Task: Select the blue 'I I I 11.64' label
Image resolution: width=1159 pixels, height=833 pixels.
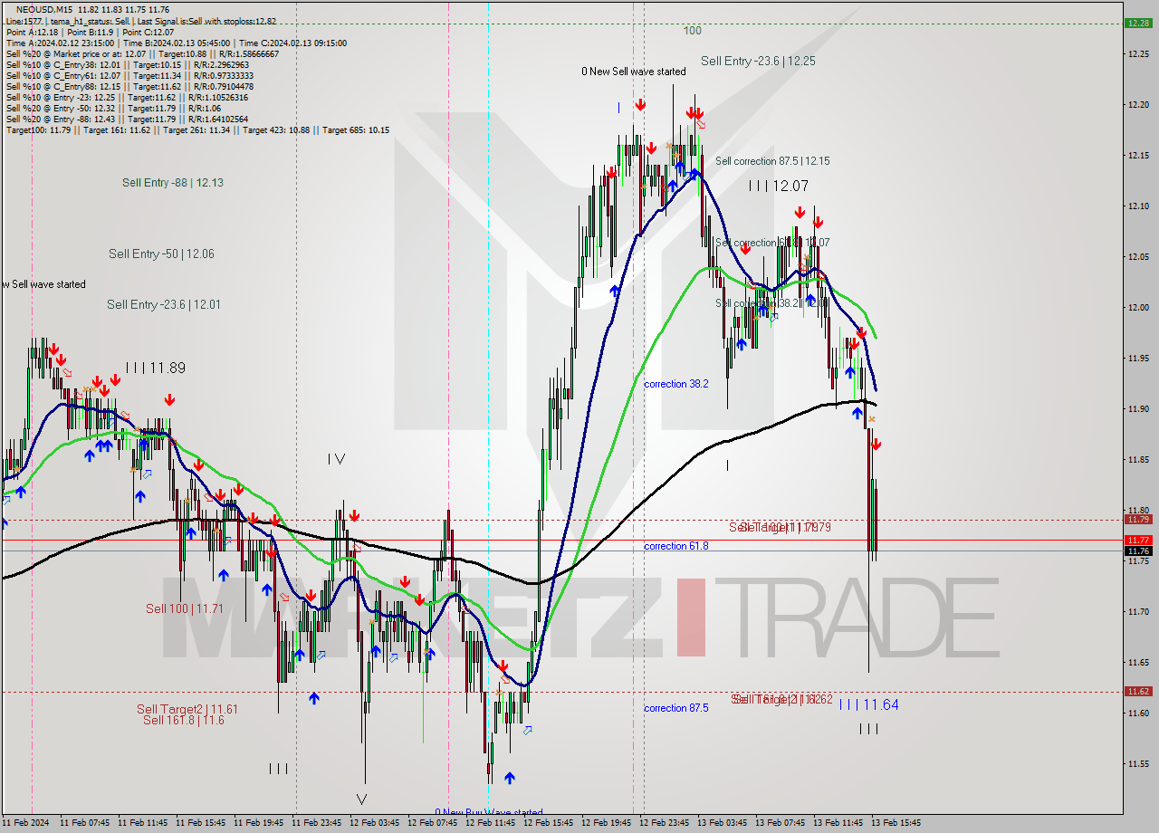Action: tap(869, 704)
